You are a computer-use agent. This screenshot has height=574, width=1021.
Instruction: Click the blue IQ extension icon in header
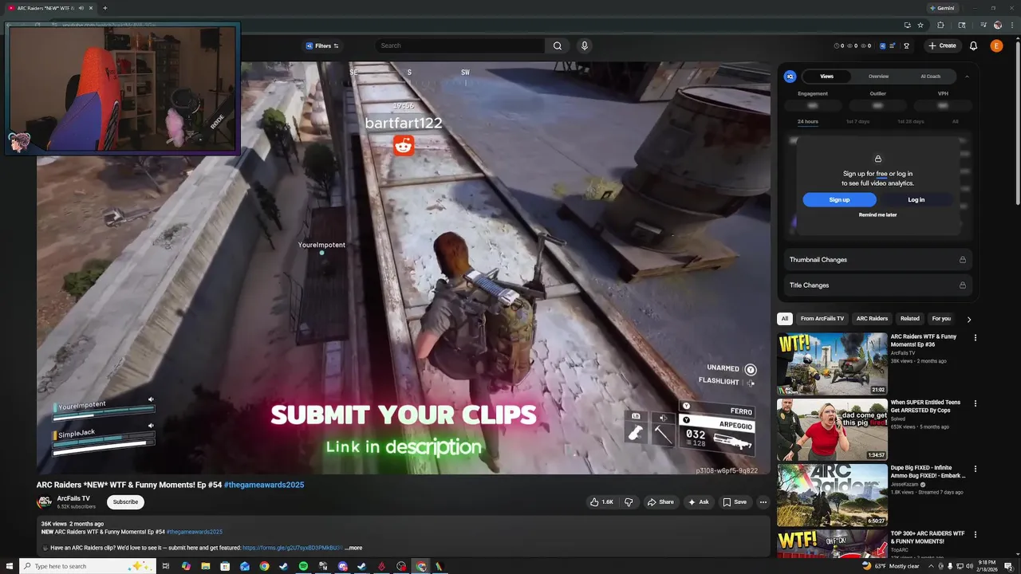(882, 45)
